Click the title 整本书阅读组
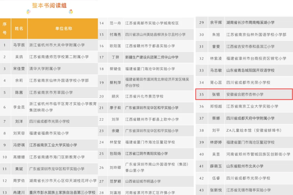Image resolution: width=293 pixels, height=195 pixels. (49, 5)
